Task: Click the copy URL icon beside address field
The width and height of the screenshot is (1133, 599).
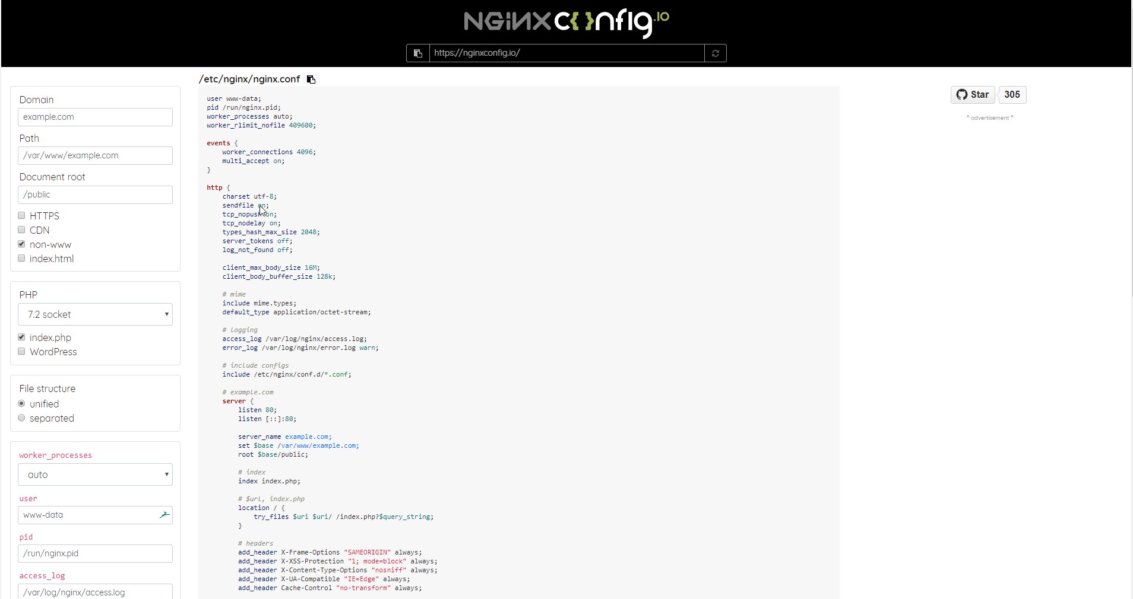Action: tap(418, 53)
